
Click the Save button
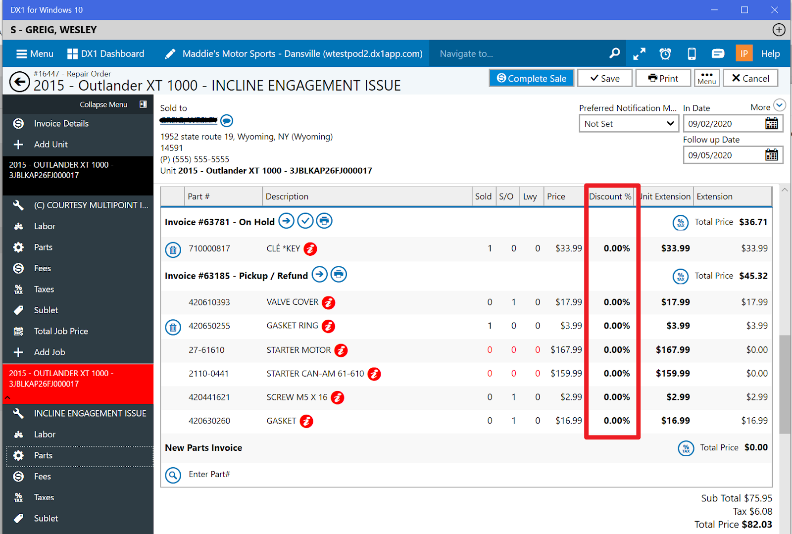click(x=605, y=78)
